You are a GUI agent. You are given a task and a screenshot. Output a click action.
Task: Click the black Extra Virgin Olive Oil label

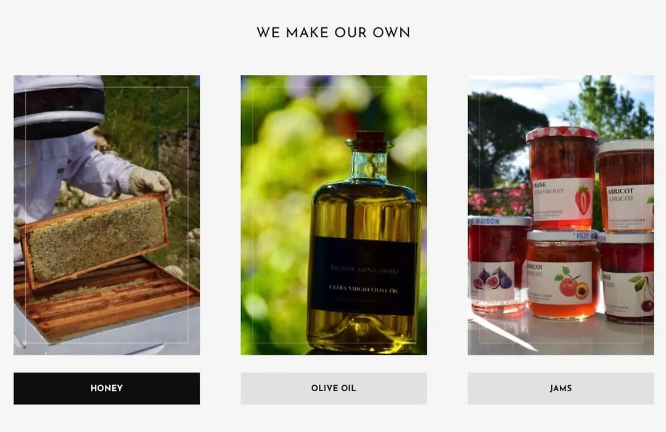pos(364,275)
